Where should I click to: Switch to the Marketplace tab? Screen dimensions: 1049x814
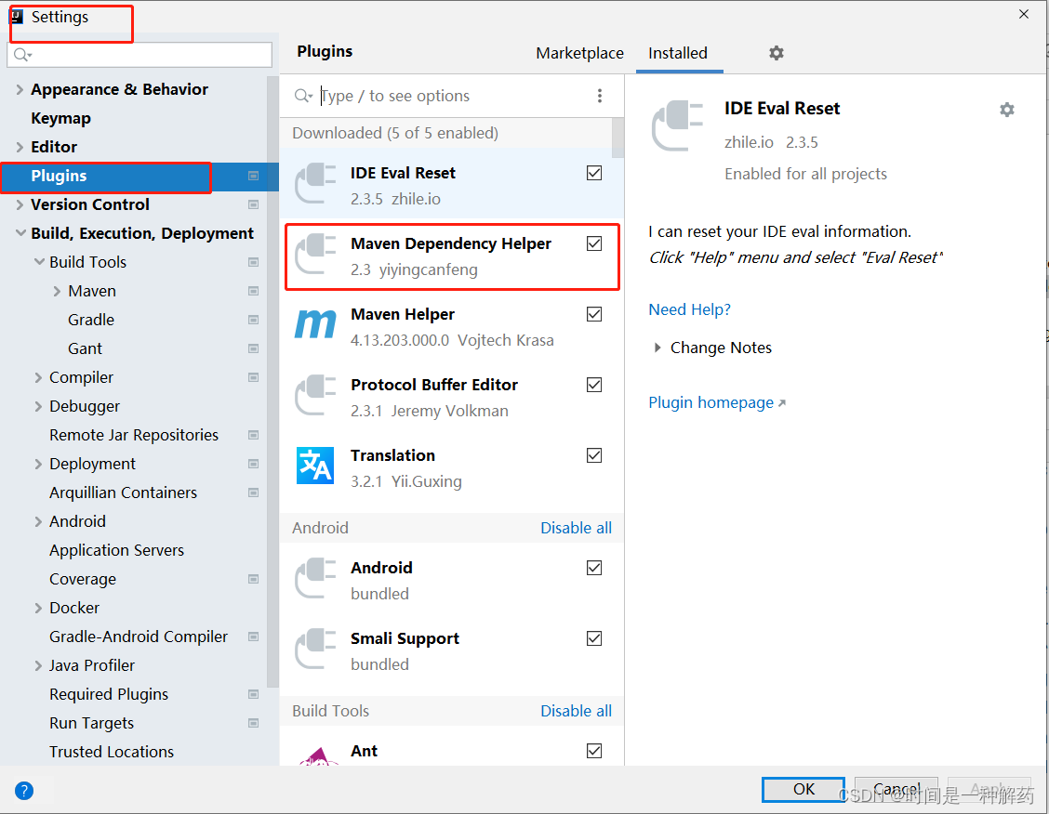click(579, 54)
